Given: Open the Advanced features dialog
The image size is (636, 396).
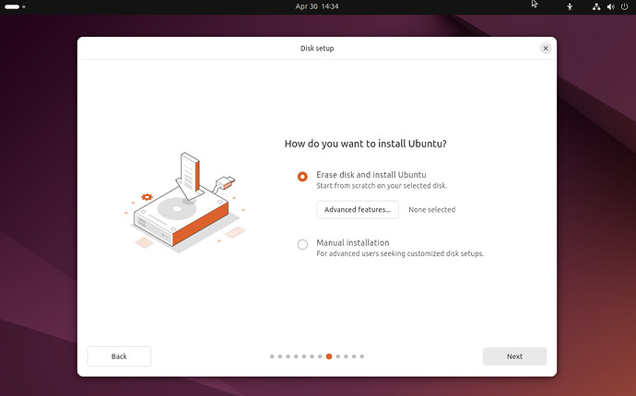Looking at the screenshot, I should tap(358, 210).
